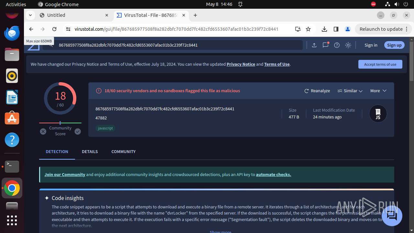Click the file hash text in summary
Viewport: 414px width, 233px height.
coord(165,109)
